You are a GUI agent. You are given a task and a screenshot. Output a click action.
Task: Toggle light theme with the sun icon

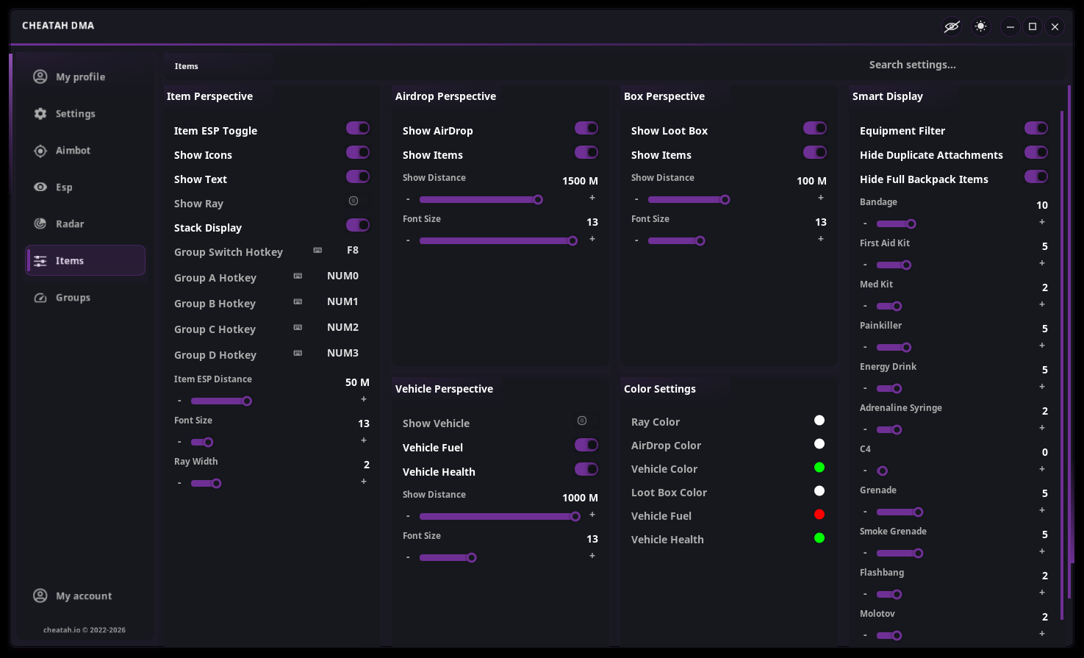tap(980, 26)
